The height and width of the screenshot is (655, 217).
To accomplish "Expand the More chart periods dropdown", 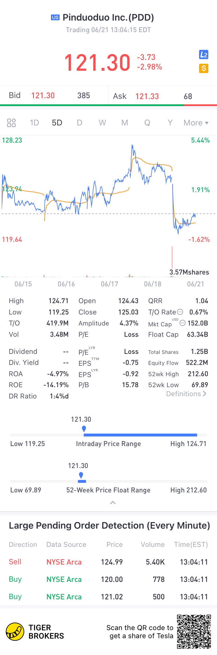I will click(196, 123).
